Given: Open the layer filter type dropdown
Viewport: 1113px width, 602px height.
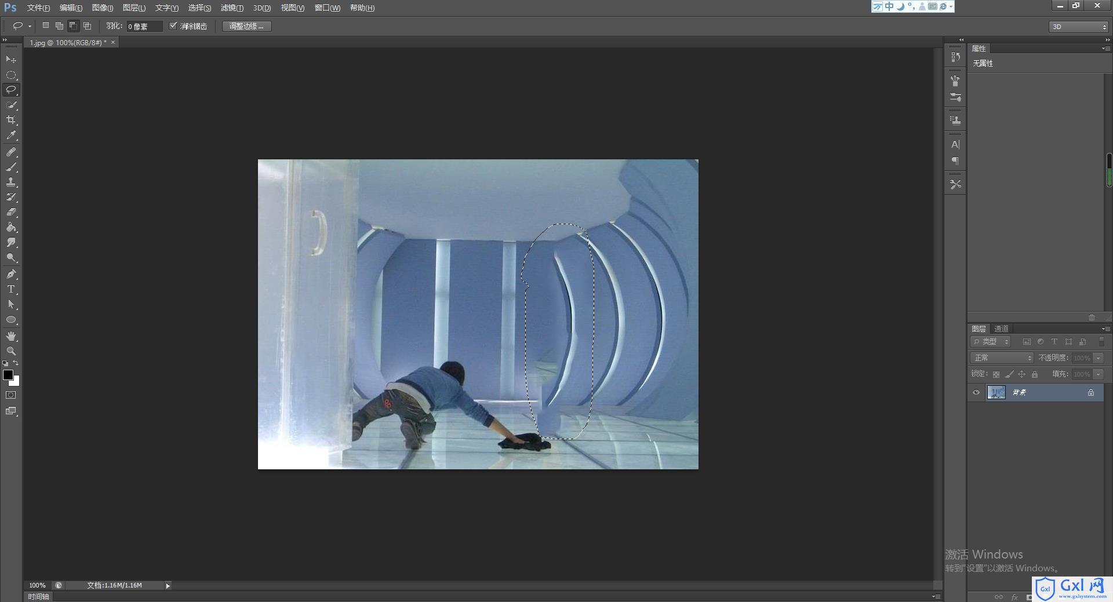Looking at the screenshot, I should pos(991,342).
